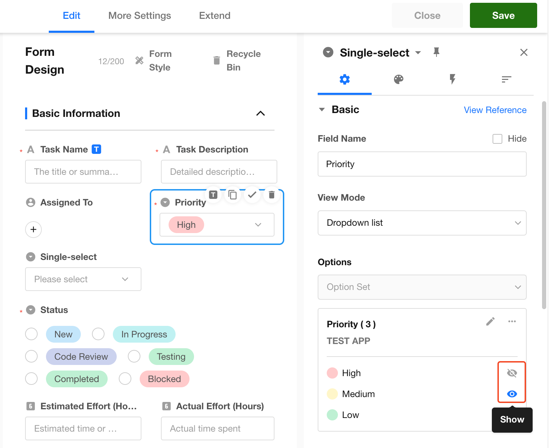Open the lightning bolt events tab

point(452,80)
